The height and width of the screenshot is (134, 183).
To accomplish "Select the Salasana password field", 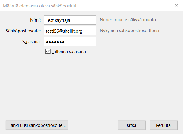I will [x=70, y=41].
